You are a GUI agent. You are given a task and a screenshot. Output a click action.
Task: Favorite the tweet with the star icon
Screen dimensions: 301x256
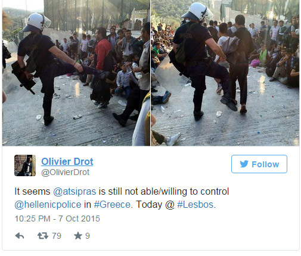pyautogui.click(x=78, y=236)
